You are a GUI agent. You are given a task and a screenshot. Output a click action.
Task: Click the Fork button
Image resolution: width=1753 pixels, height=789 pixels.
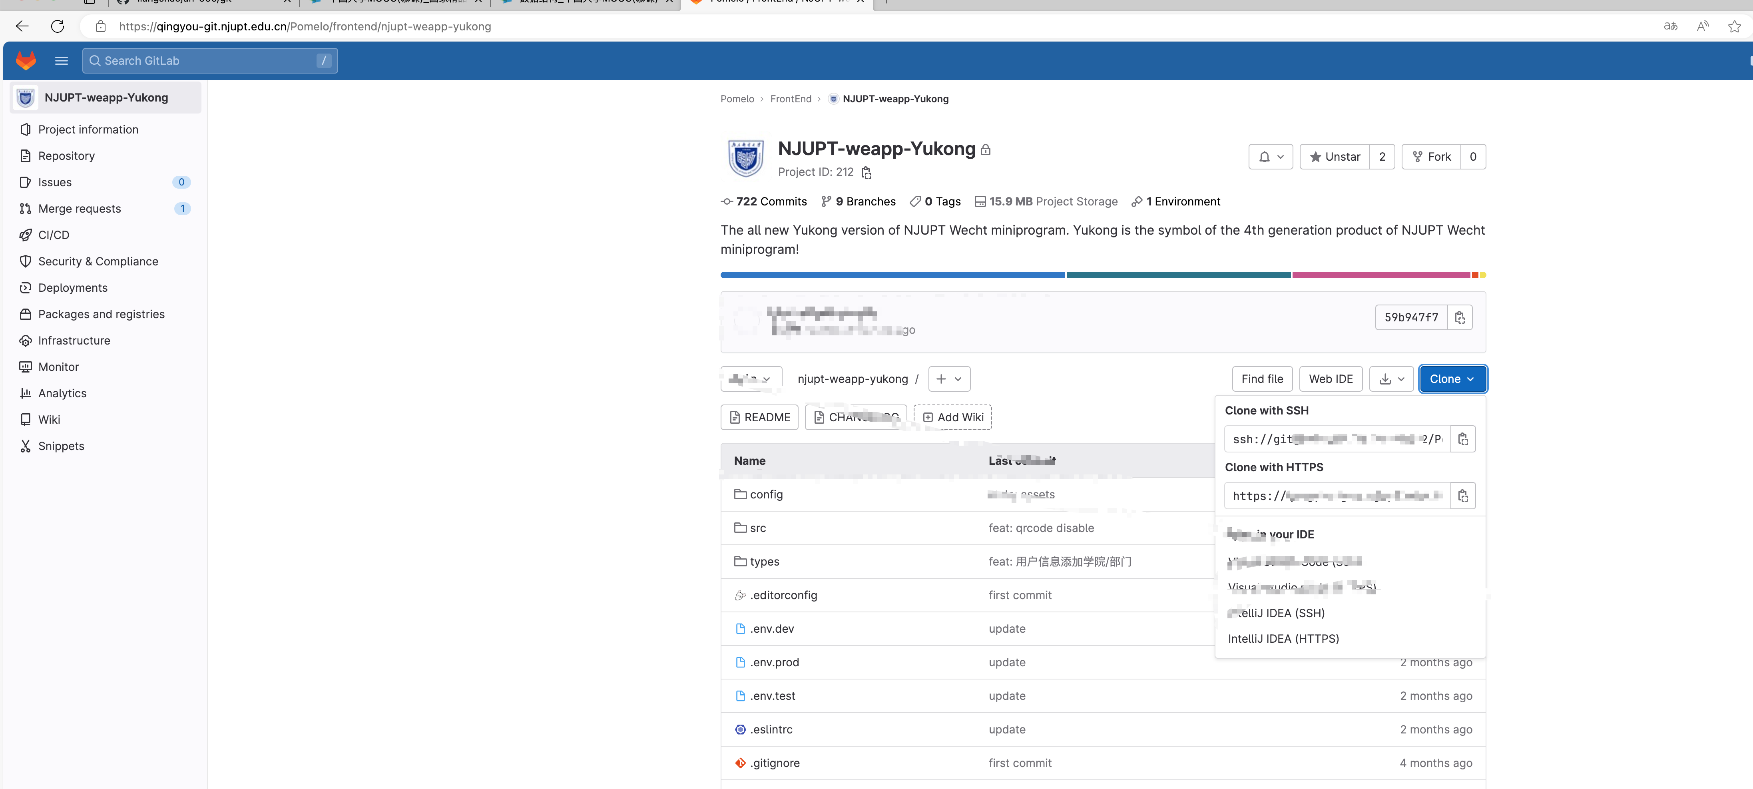tap(1431, 157)
